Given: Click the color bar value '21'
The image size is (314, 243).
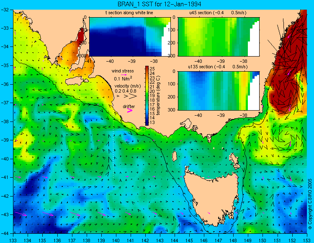Looking at the screenshot, I should pyautogui.click(x=152, y=87).
